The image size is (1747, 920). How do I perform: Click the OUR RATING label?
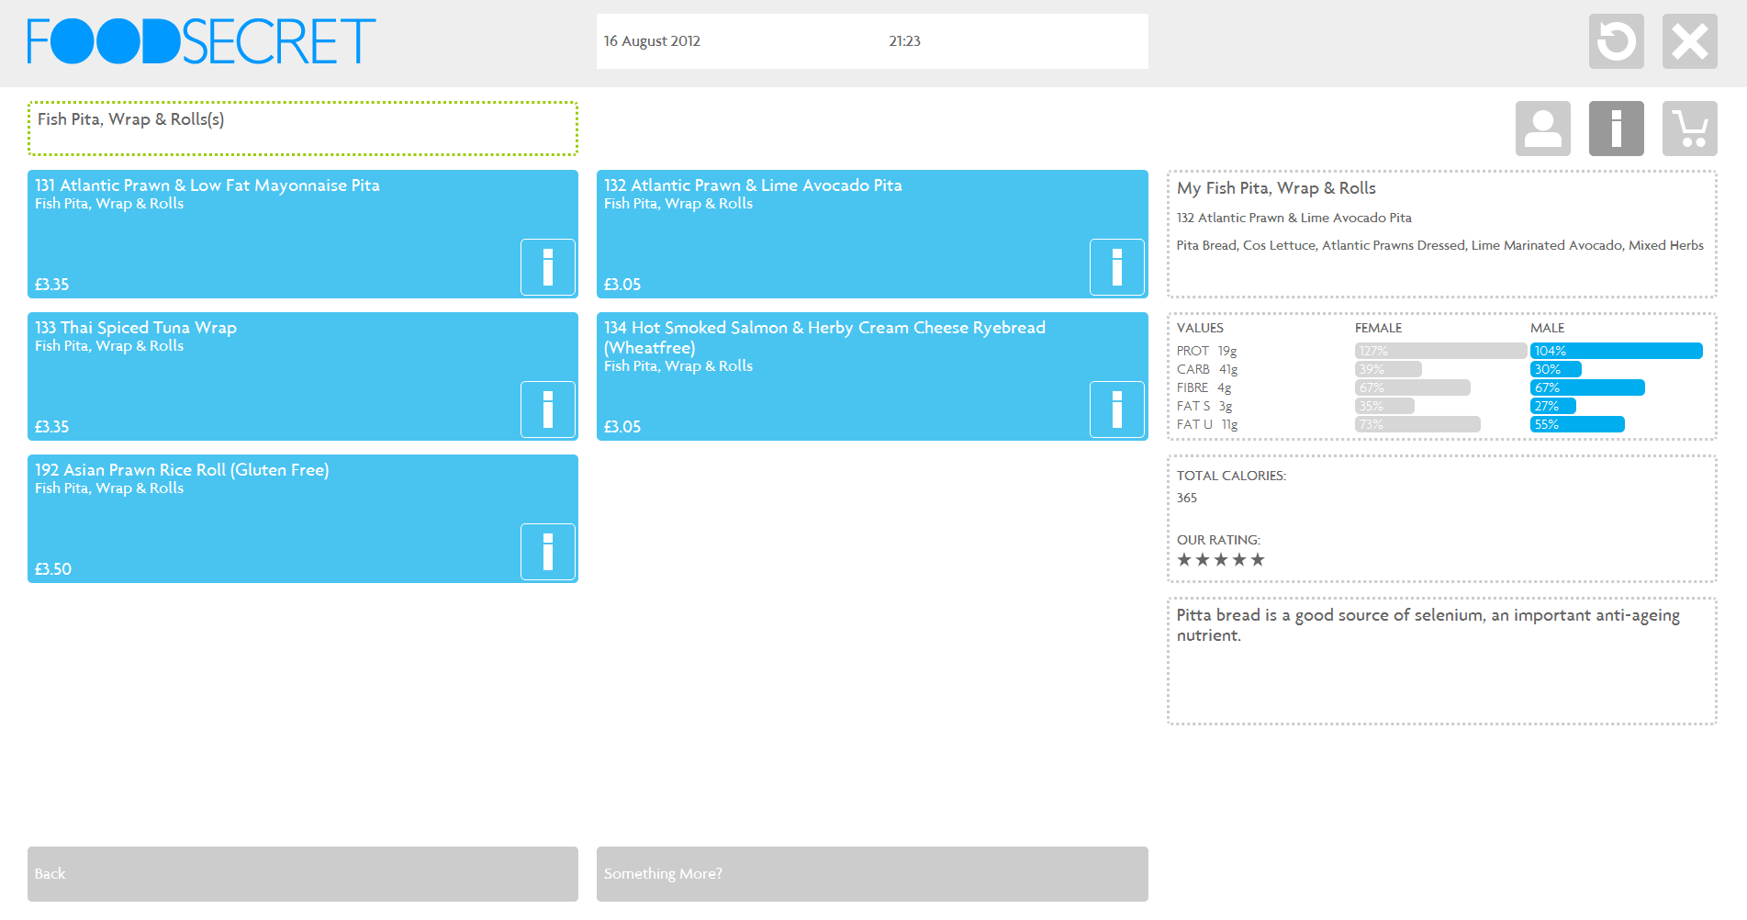(1218, 540)
